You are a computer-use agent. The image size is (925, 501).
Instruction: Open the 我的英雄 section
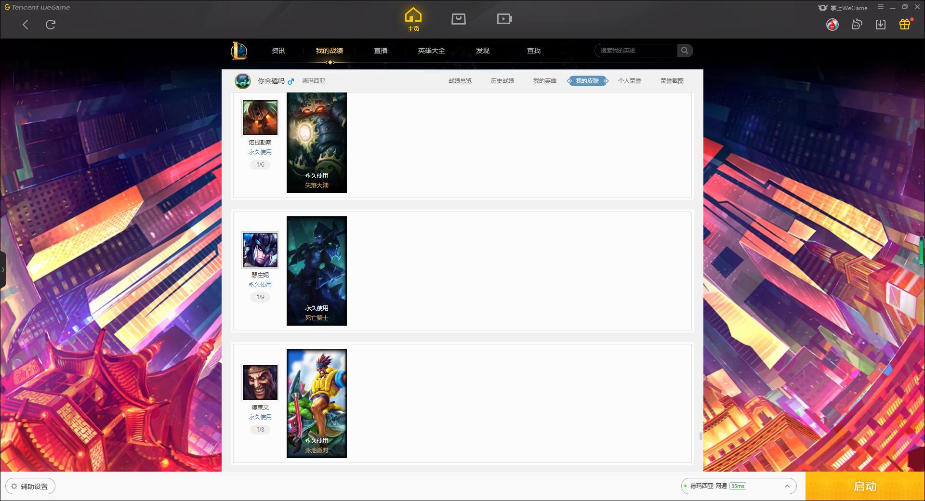pyautogui.click(x=545, y=81)
